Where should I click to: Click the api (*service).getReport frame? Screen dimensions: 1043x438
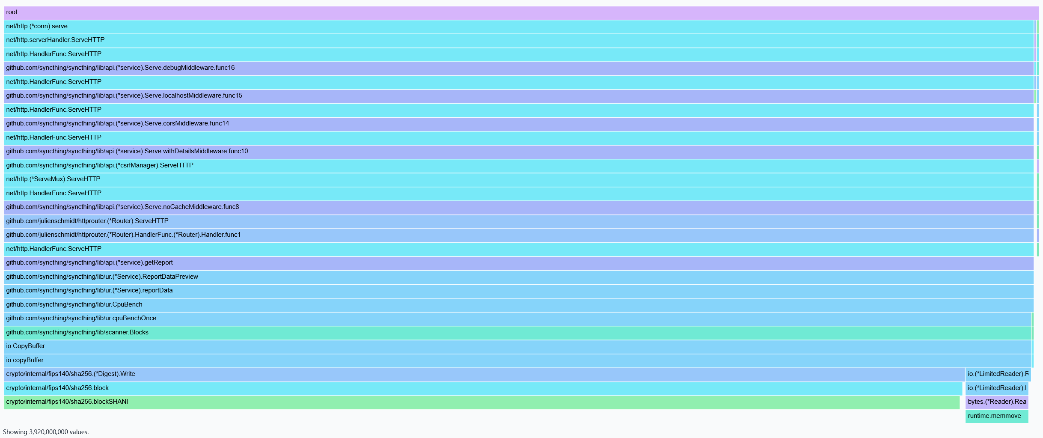tap(518, 263)
